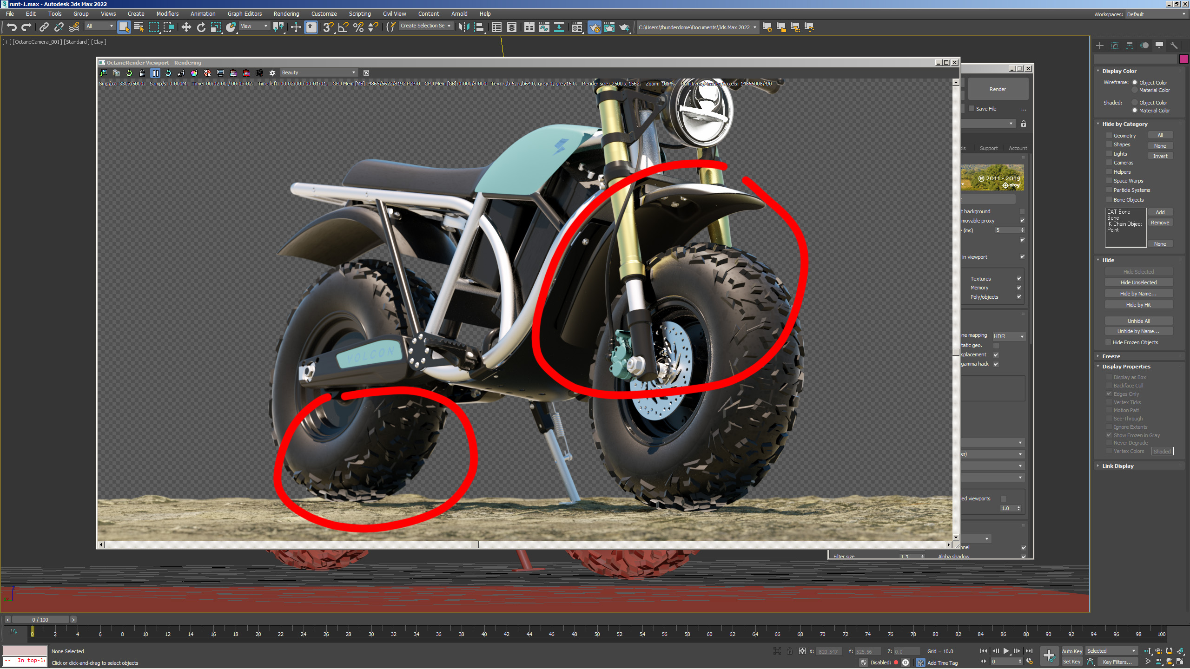Click the Unhide All button
1190x669 pixels.
(x=1138, y=321)
